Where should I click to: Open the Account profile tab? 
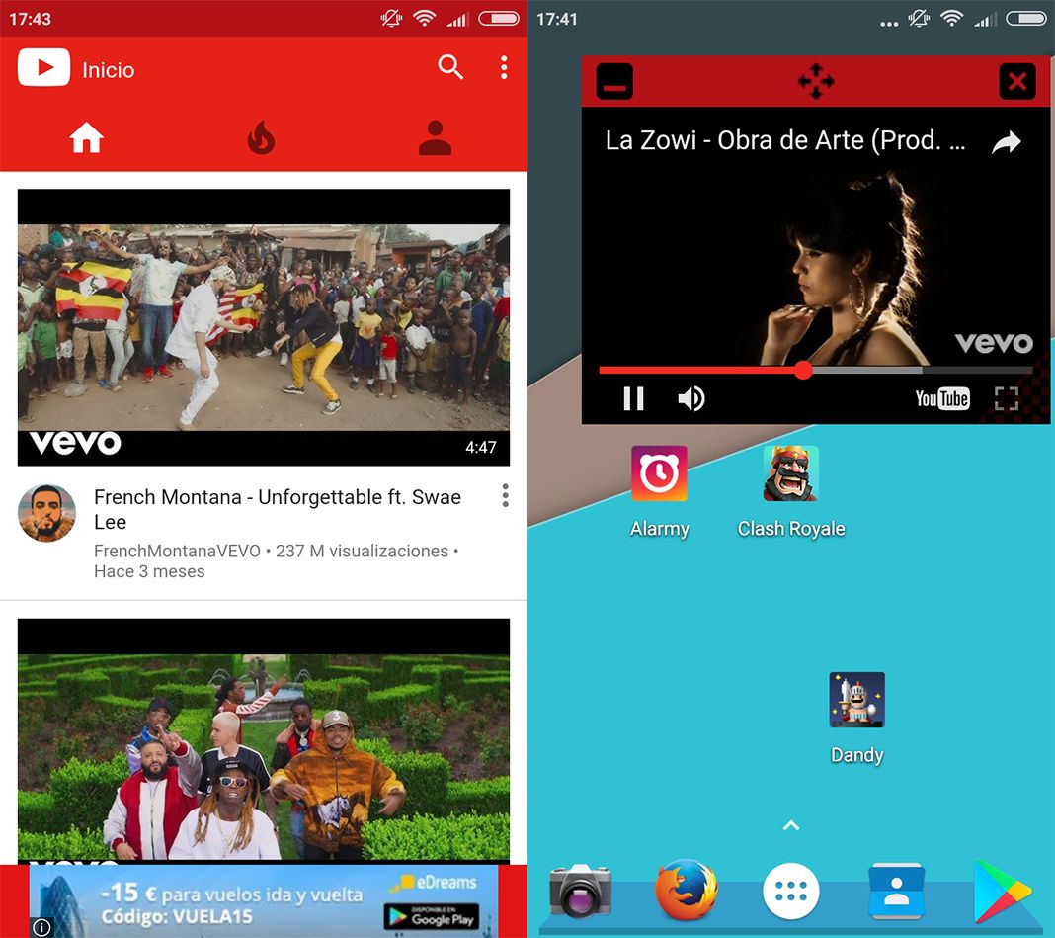(x=435, y=139)
